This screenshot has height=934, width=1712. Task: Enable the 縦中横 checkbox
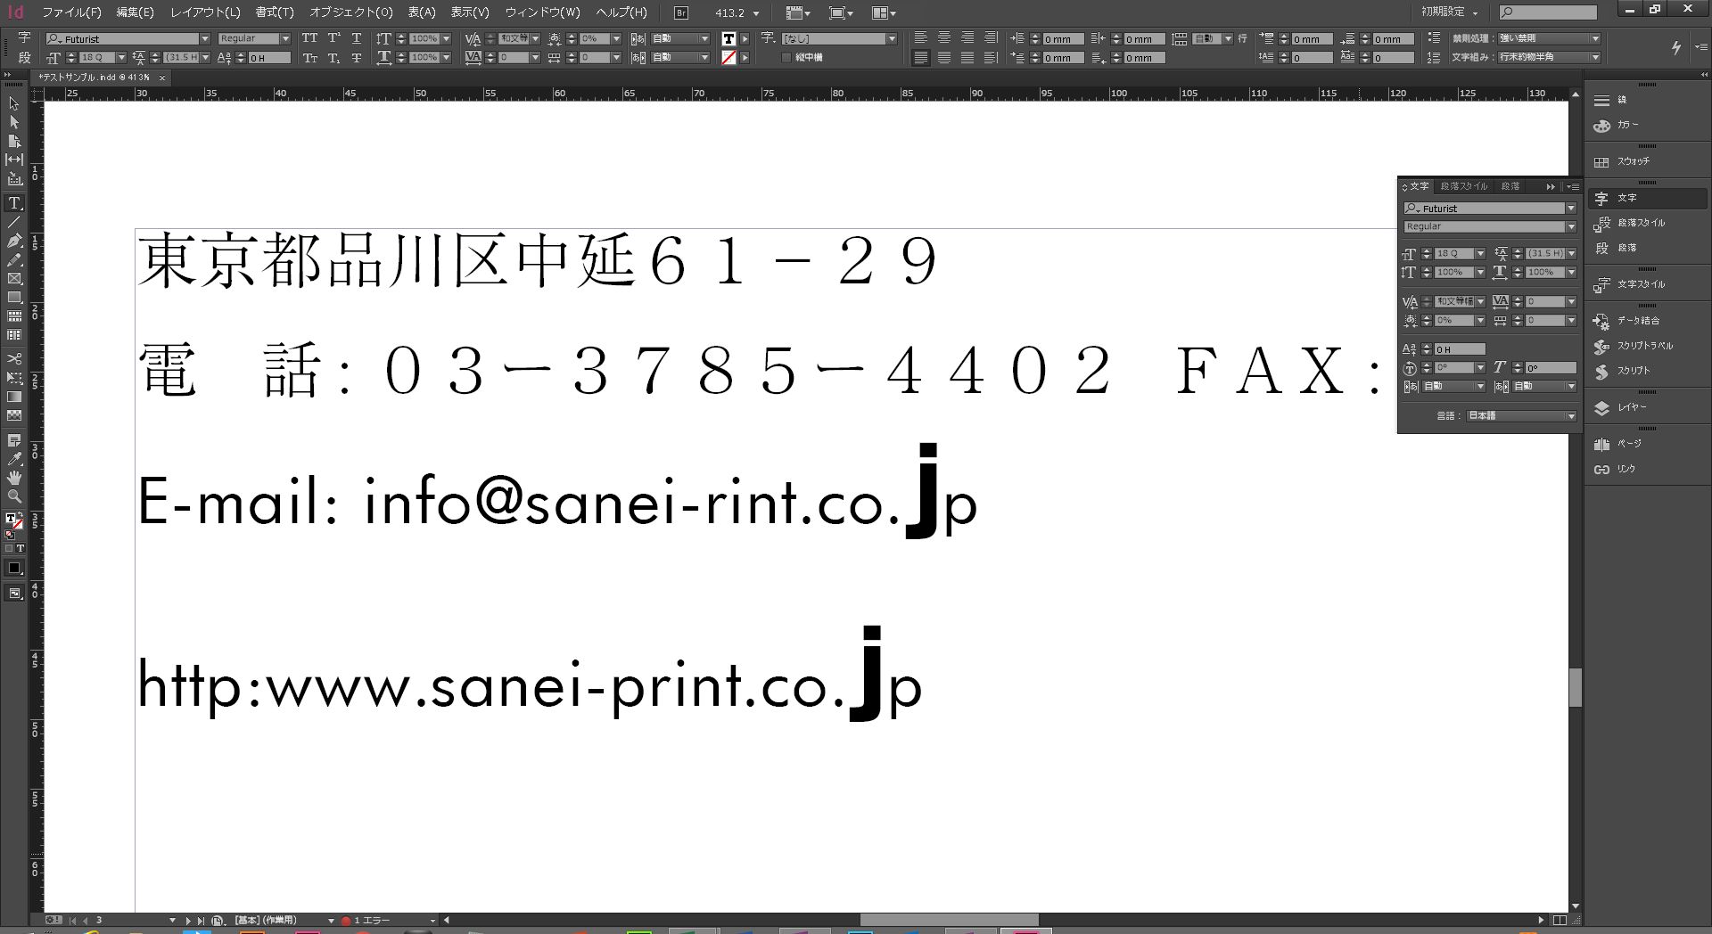(x=786, y=58)
